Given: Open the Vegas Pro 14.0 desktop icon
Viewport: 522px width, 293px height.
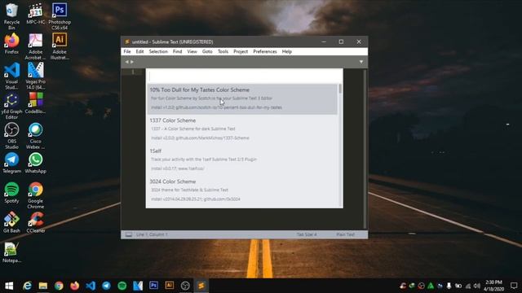Looking at the screenshot, I should (36, 76).
